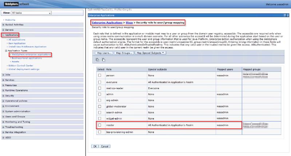Open Business-level applications link
Viewport: 291px width, 156px height.
27,58
